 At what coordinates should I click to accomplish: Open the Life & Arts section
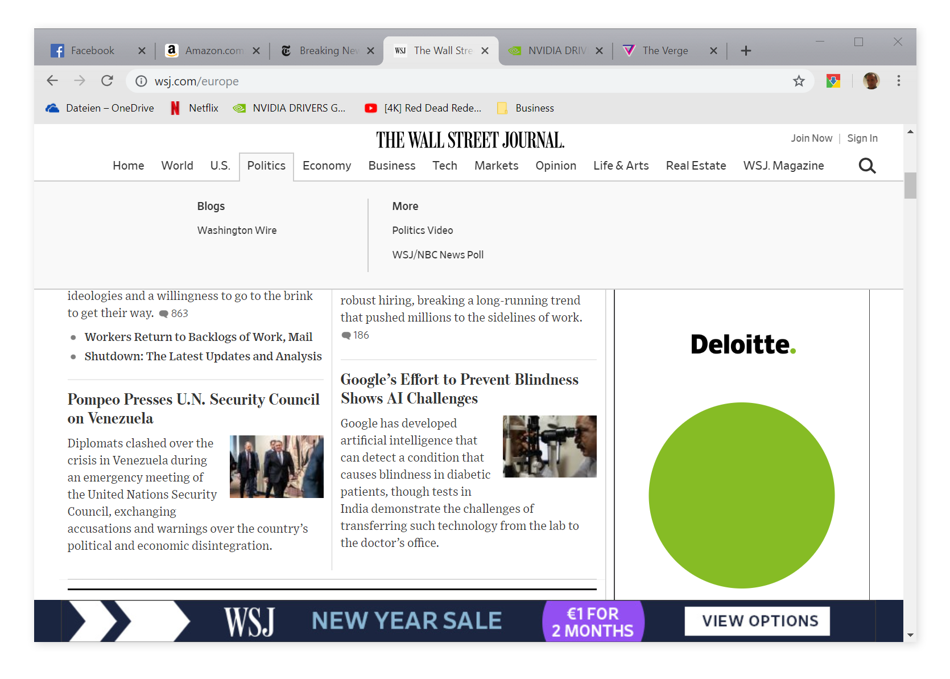[x=621, y=166]
